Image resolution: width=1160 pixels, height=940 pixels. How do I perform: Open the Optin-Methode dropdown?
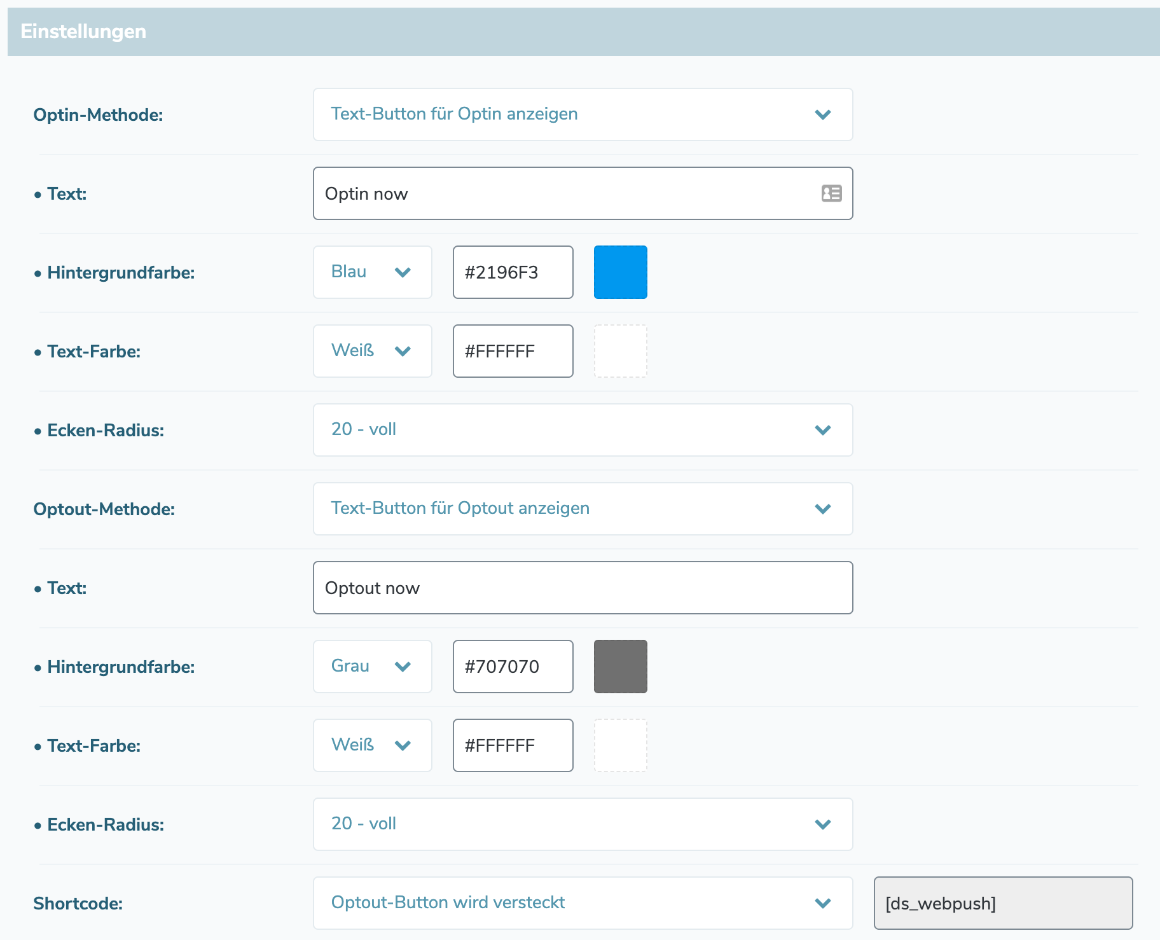pos(582,114)
